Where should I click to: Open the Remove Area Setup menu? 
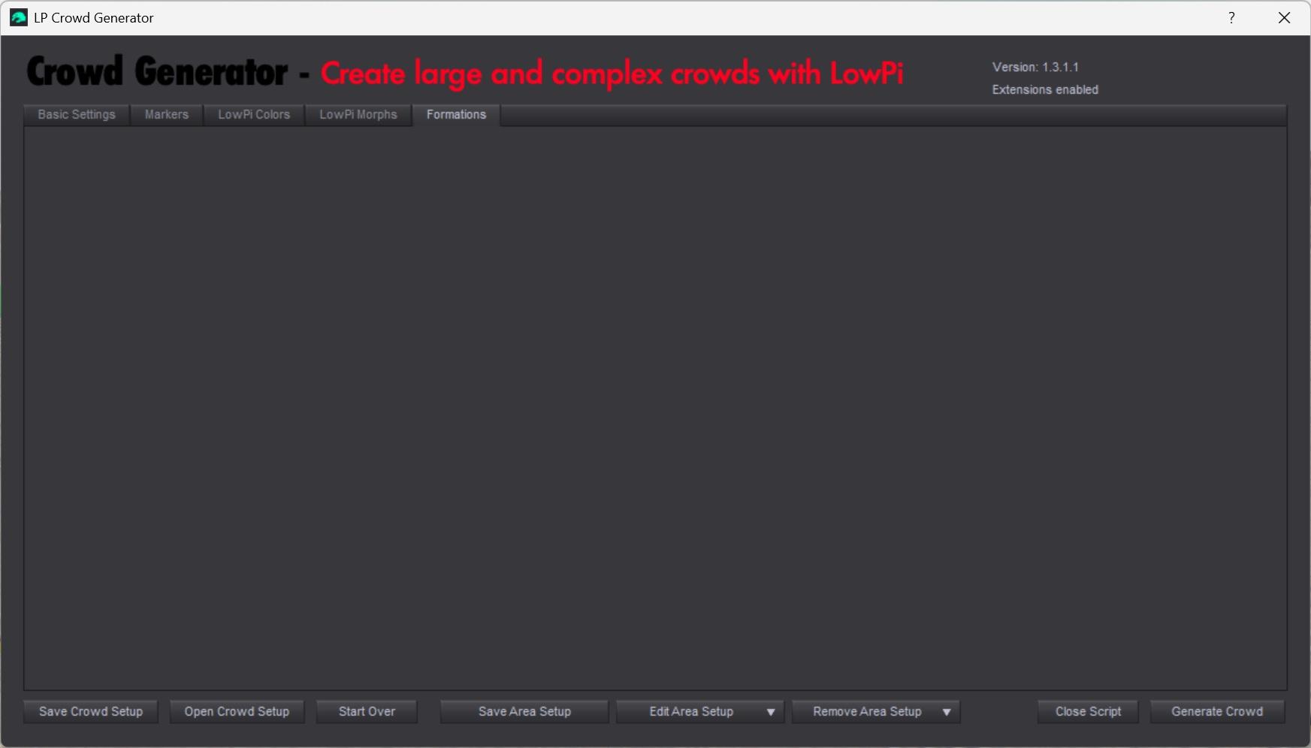[867, 711]
